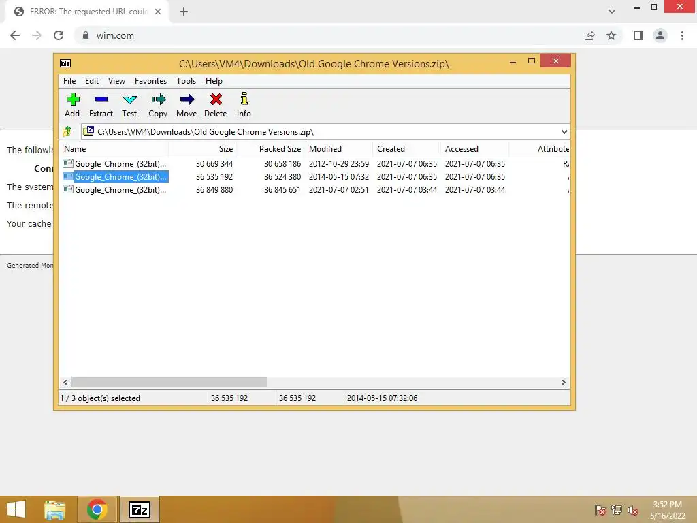Viewport: 697px width, 523px height.
Task: Click the muted volume tray icon
Action: click(633, 510)
